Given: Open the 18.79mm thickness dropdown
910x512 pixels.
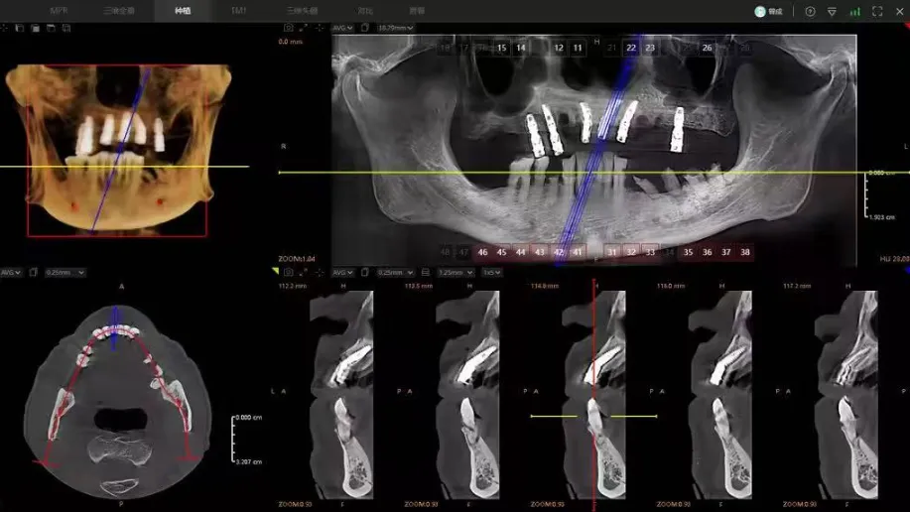Looking at the screenshot, I should (x=395, y=28).
